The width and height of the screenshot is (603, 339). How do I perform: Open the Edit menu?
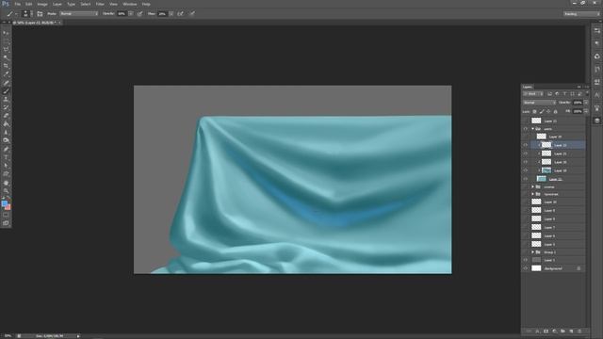tap(29, 4)
